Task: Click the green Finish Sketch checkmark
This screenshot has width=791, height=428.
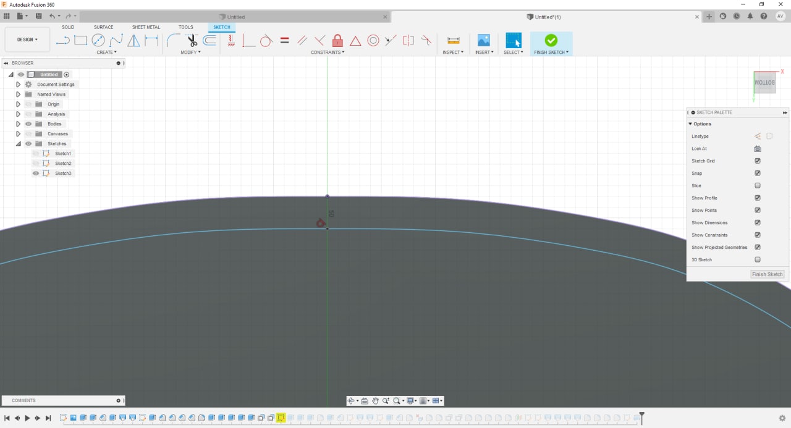Action: coord(551,40)
